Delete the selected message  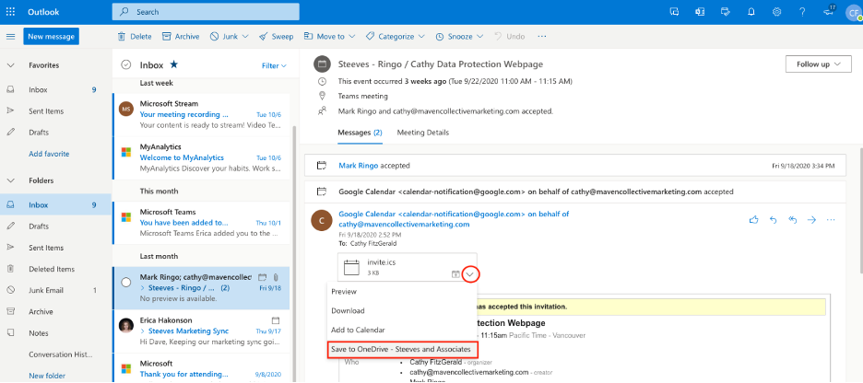135,36
